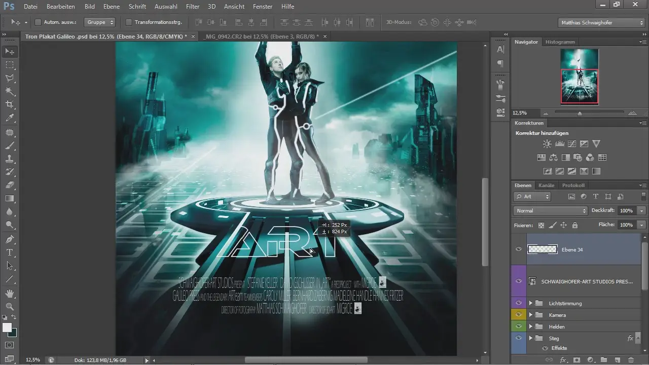The width and height of the screenshot is (649, 365).
Task: Open the Fläche fill arrow
Action: [x=642, y=225]
